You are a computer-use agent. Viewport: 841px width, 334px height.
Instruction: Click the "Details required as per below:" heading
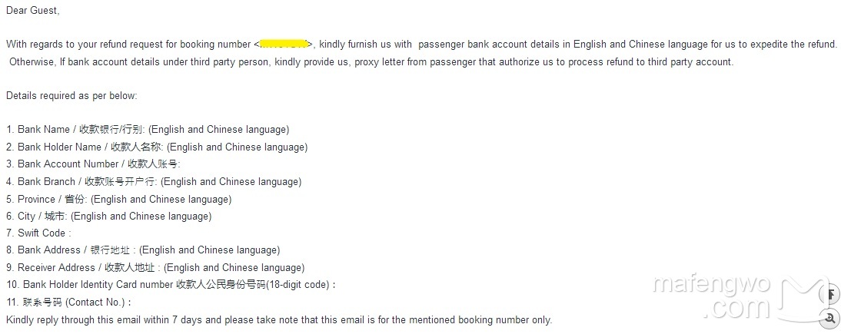tap(71, 96)
